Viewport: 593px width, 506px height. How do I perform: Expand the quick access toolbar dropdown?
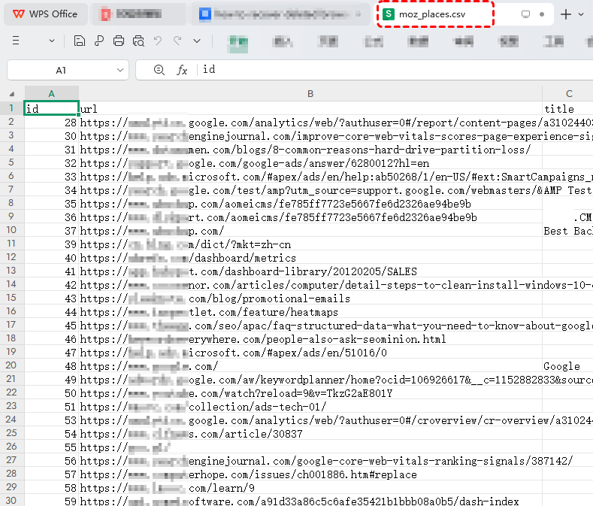coord(197,41)
